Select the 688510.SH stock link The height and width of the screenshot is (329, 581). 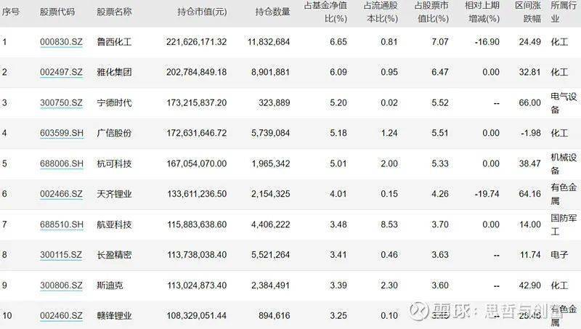(x=61, y=224)
